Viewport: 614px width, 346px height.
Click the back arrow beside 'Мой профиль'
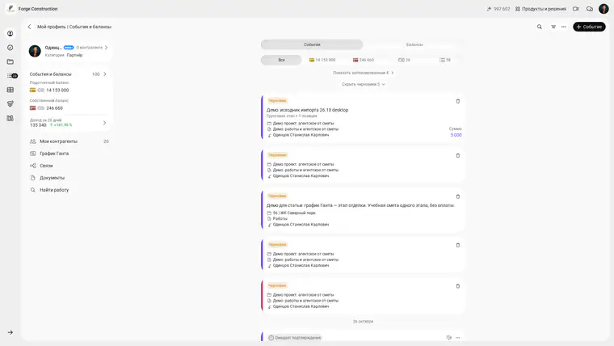pyautogui.click(x=29, y=27)
